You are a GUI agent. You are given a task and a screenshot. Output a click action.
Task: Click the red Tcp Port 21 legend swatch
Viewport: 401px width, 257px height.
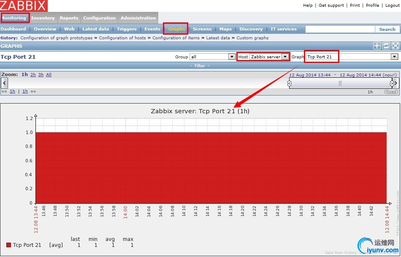tap(9, 245)
